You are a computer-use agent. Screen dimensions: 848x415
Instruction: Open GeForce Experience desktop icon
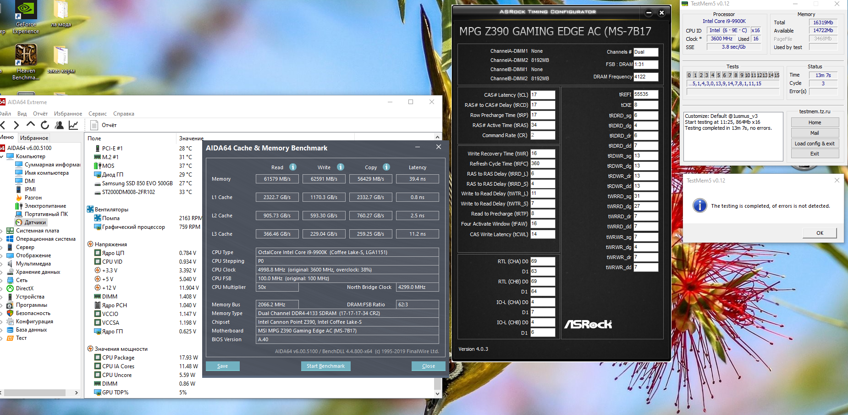26,18
